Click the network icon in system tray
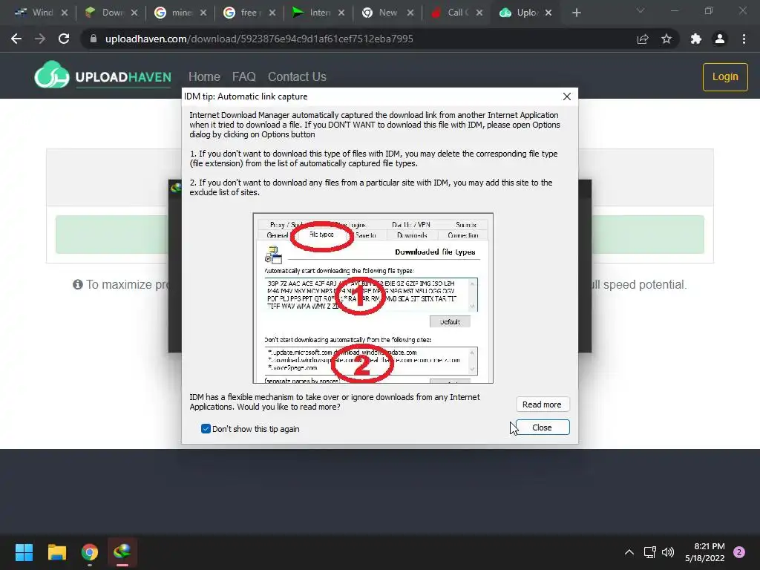 [650, 552]
